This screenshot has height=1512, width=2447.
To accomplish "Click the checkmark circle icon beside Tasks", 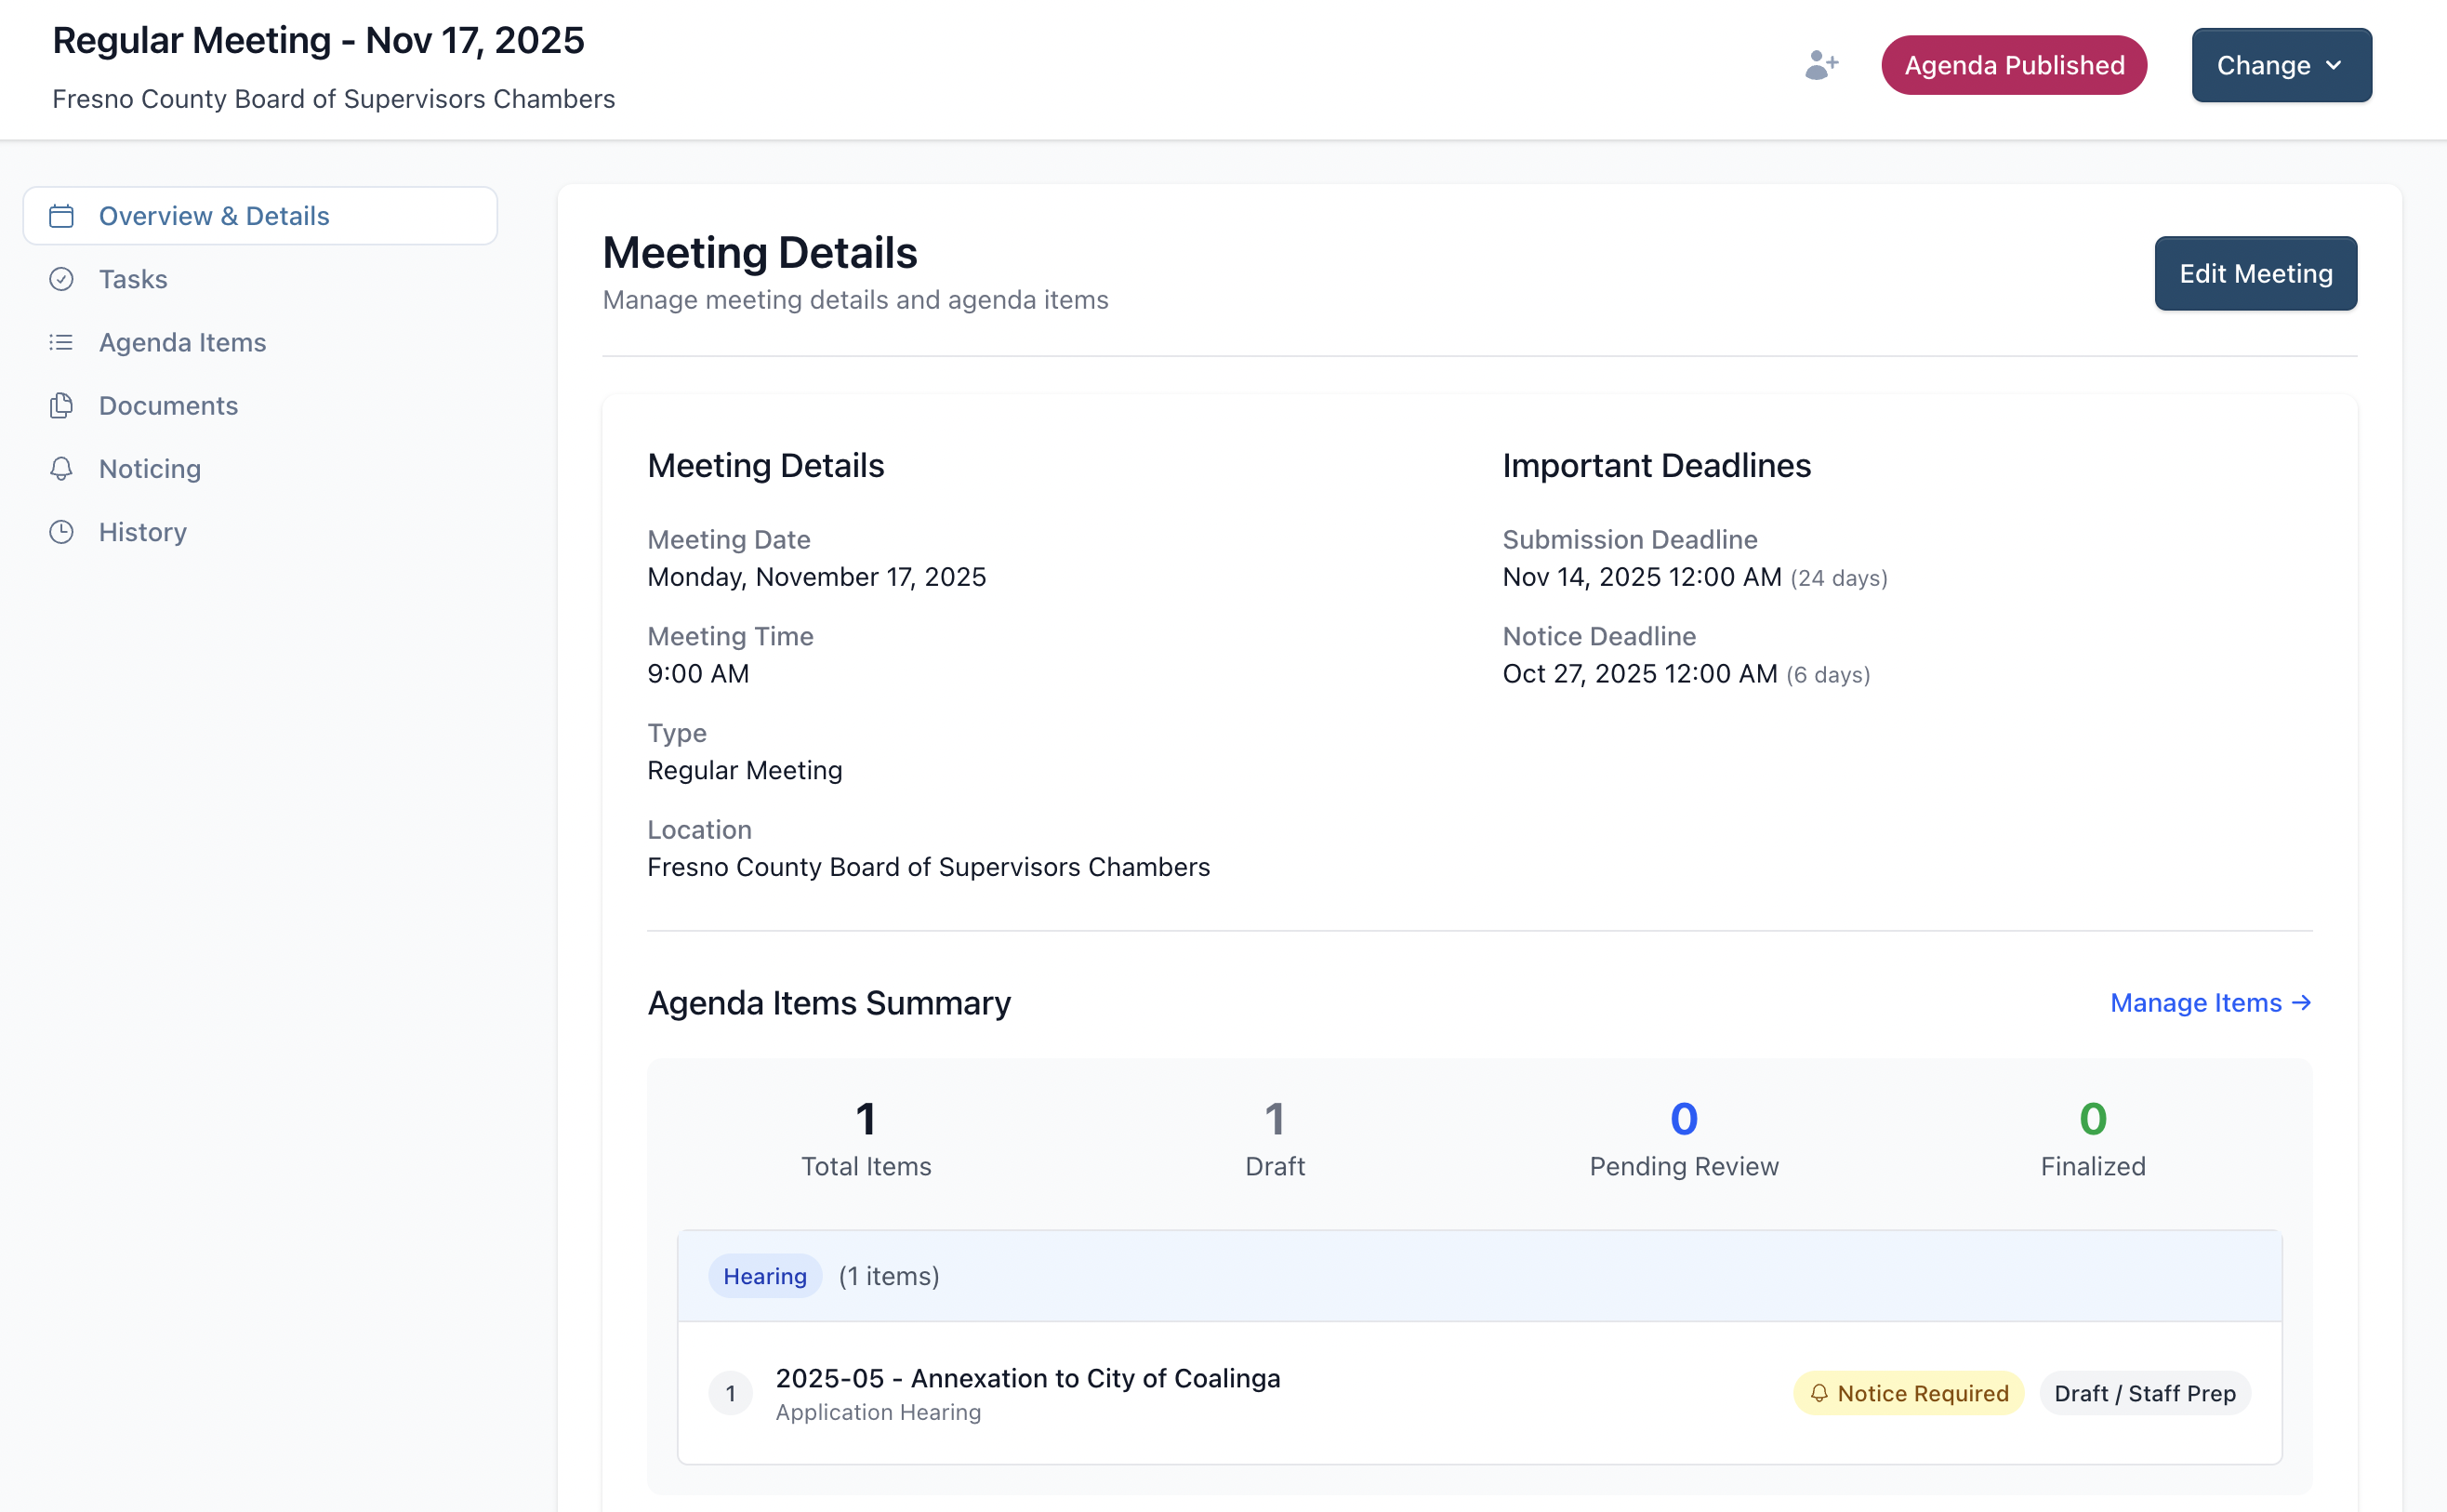I will click(x=62, y=279).
